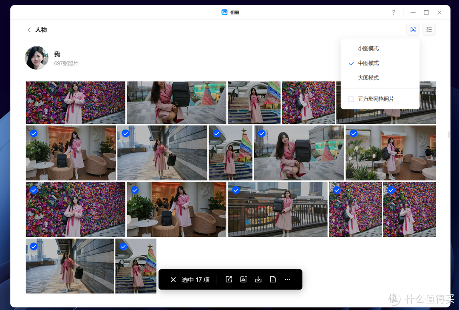The height and width of the screenshot is (310, 459).
Task: Share the selected photos via share icon
Action: tap(229, 279)
